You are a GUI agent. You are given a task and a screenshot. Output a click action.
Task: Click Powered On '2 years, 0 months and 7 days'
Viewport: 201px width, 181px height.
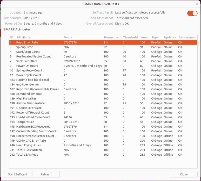[43, 24]
